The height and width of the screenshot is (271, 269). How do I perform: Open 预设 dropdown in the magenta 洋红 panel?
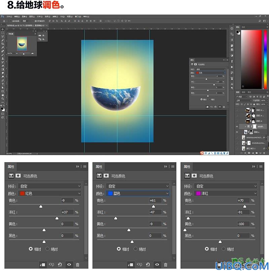pos(226,186)
